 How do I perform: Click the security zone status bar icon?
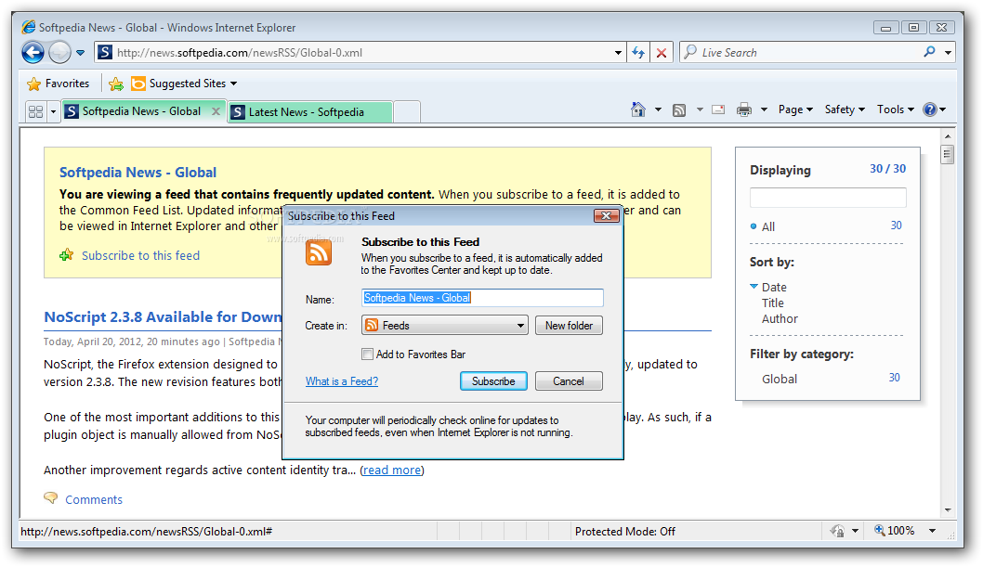coord(837,531)
